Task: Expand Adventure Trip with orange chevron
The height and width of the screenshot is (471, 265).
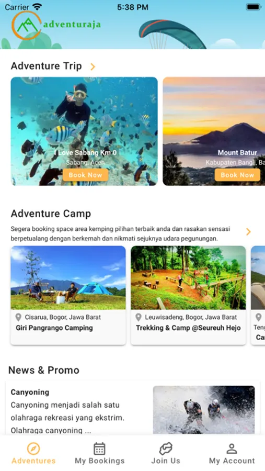Action: pos(93,66)
